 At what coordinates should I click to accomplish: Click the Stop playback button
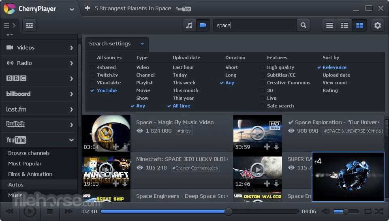coord(50,212)
